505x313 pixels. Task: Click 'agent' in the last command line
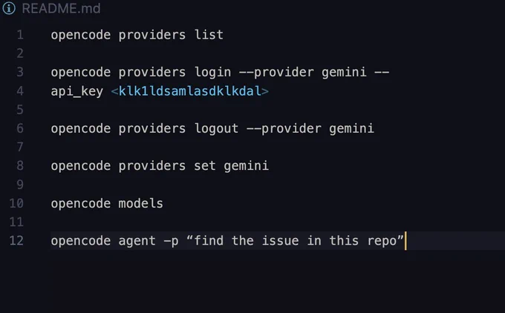point(137,241)
